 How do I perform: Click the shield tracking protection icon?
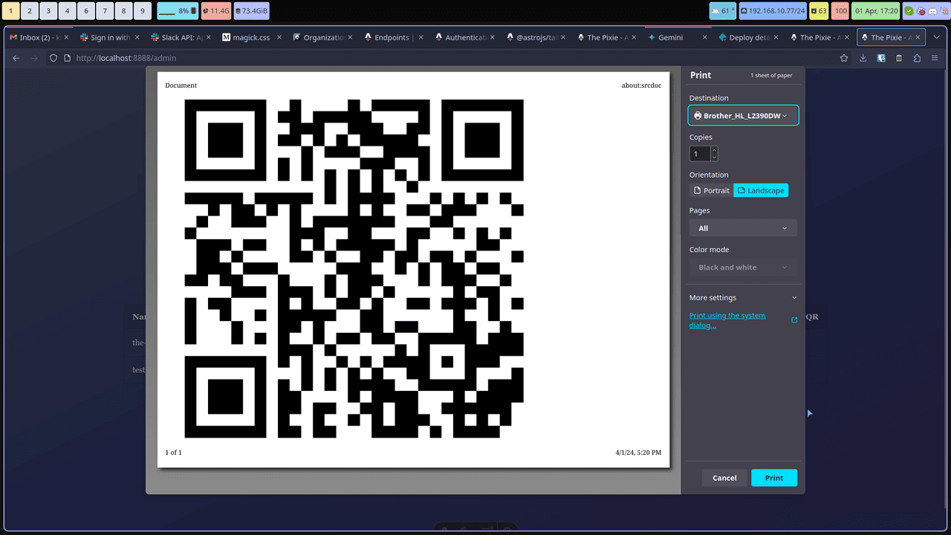coord(53,58)
